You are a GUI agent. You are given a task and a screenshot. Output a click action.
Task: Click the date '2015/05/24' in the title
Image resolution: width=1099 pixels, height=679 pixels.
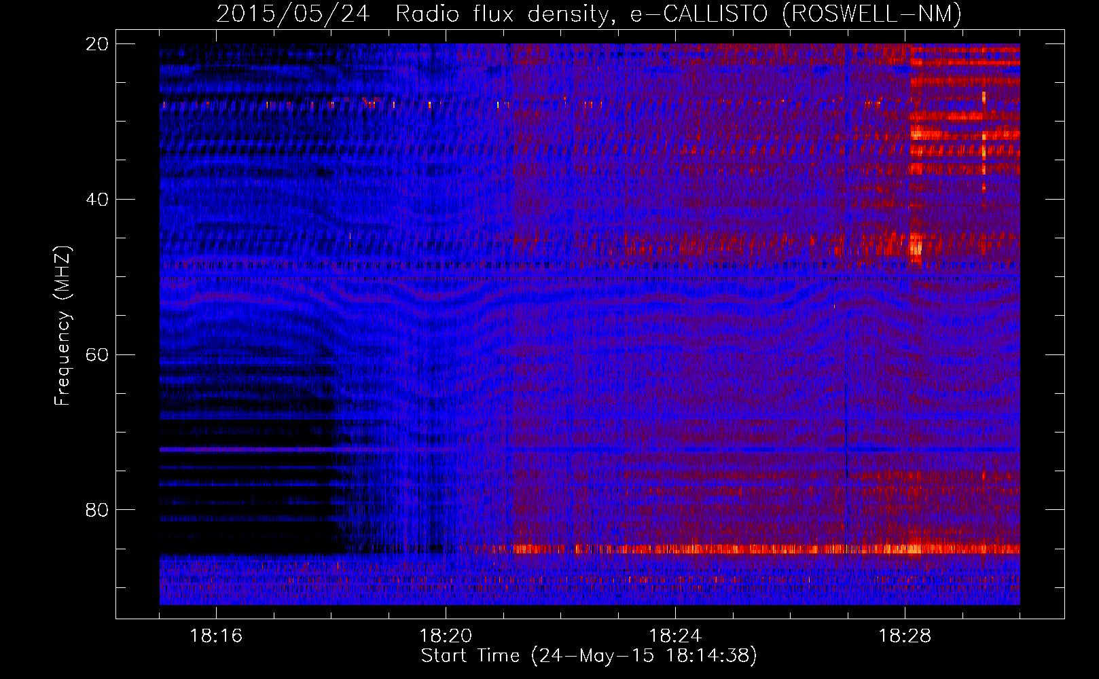[293, 14]
